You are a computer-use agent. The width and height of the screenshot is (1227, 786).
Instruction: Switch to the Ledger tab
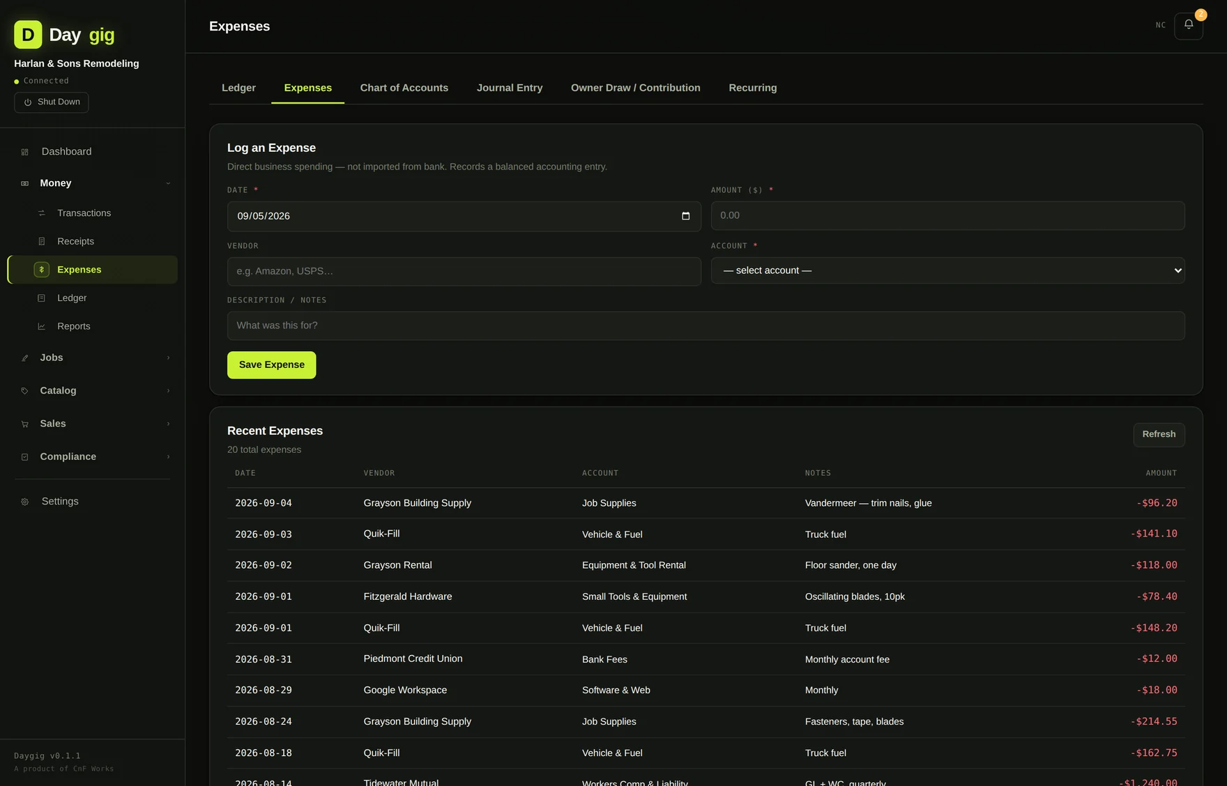tap(238, 88)
